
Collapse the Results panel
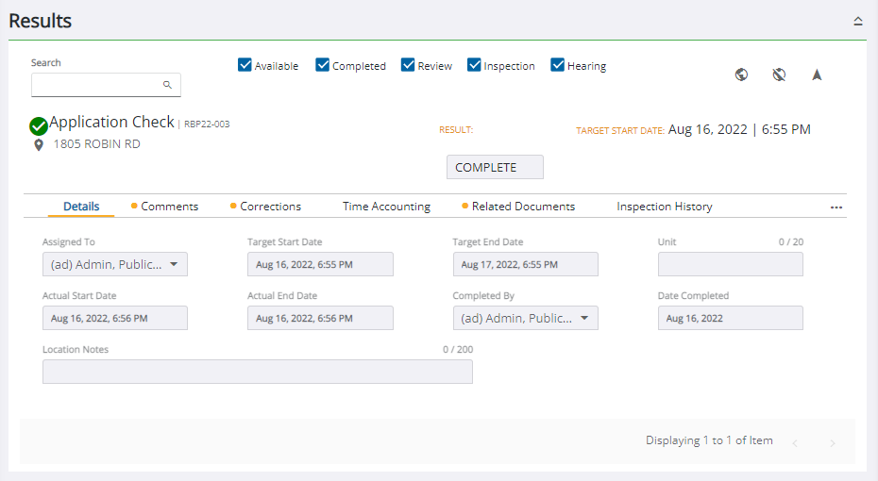click(858, 21)
